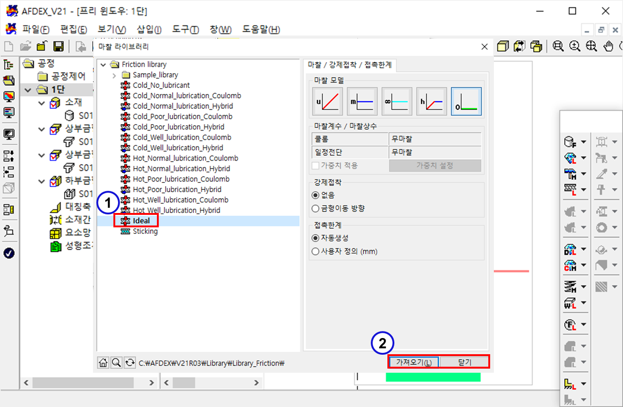Click the pan hand tool icon
This screenshot has height=407, width=623.
point(609,46)
